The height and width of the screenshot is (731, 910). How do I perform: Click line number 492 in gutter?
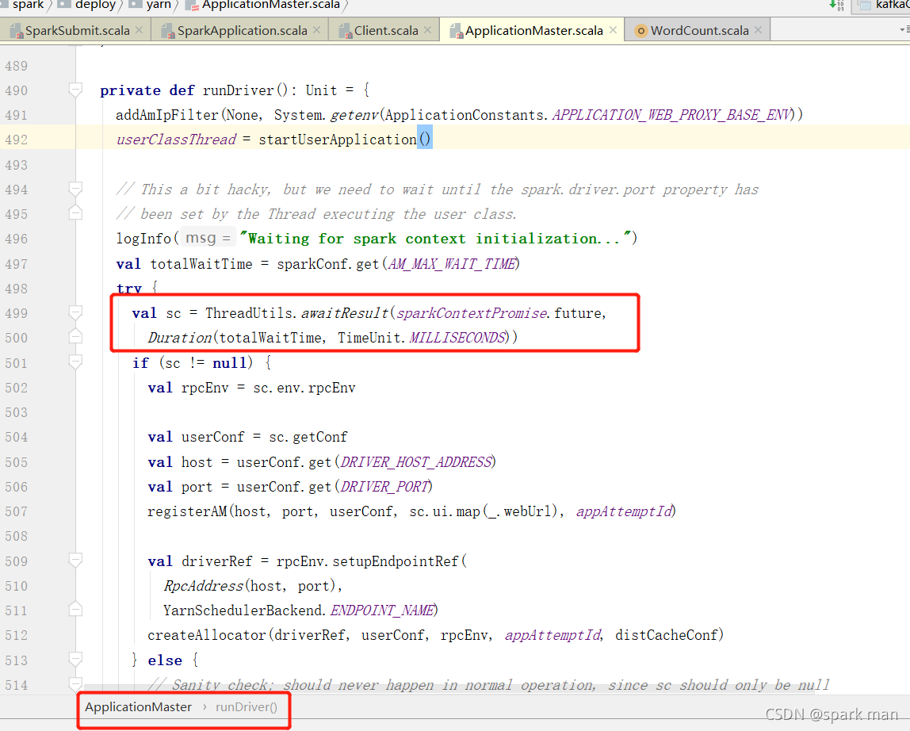[x=16, y=140]
